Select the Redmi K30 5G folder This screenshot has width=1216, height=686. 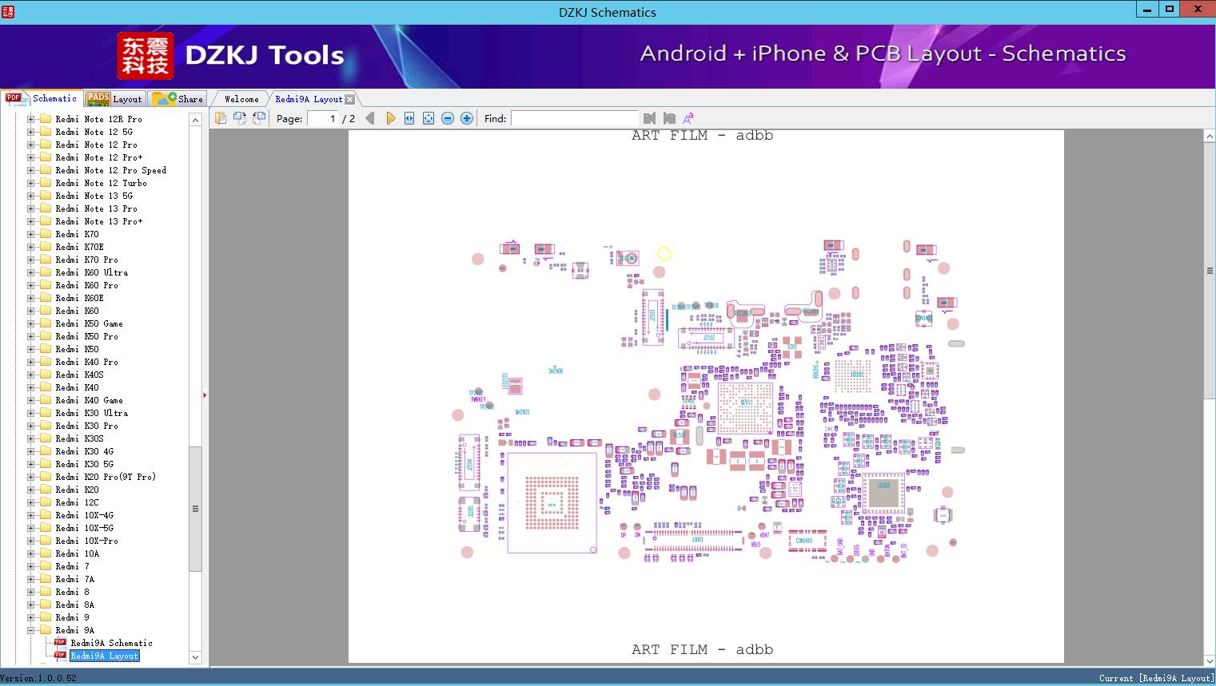click(85, 464)
